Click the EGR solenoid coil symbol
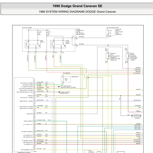 tap(108, 56)
